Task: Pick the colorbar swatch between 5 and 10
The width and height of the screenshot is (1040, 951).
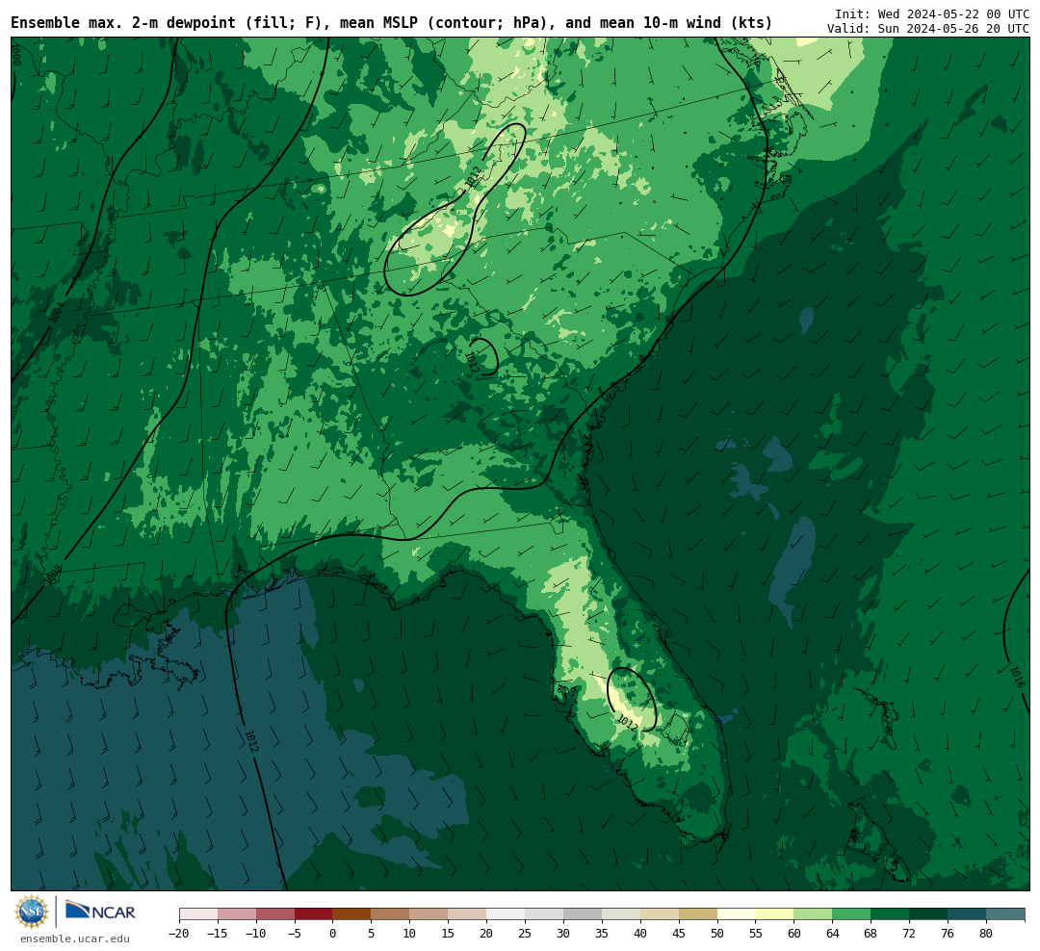Action: (x=391, y=913)
